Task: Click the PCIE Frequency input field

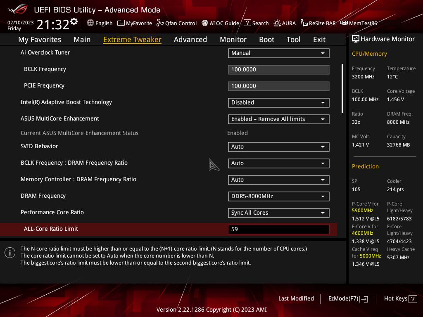Action: [278, 86]
